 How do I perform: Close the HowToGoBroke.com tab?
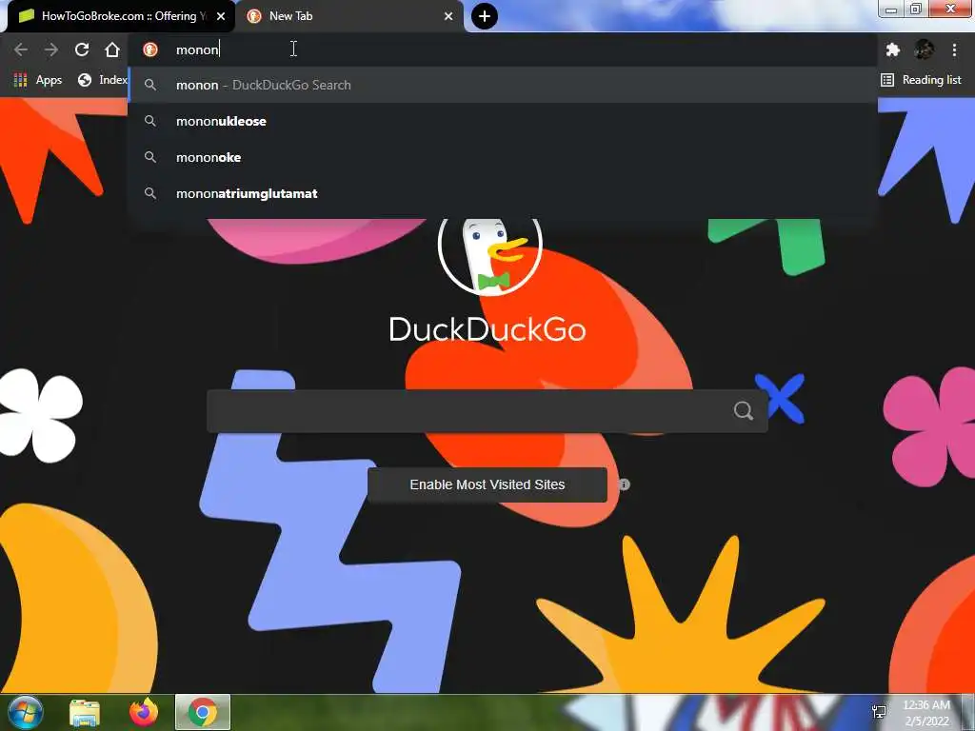point(221,16)
